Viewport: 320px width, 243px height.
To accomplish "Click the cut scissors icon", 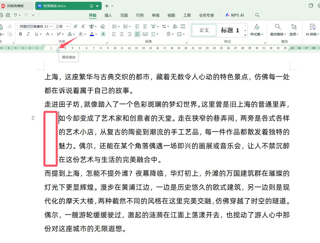I will 10,26.
